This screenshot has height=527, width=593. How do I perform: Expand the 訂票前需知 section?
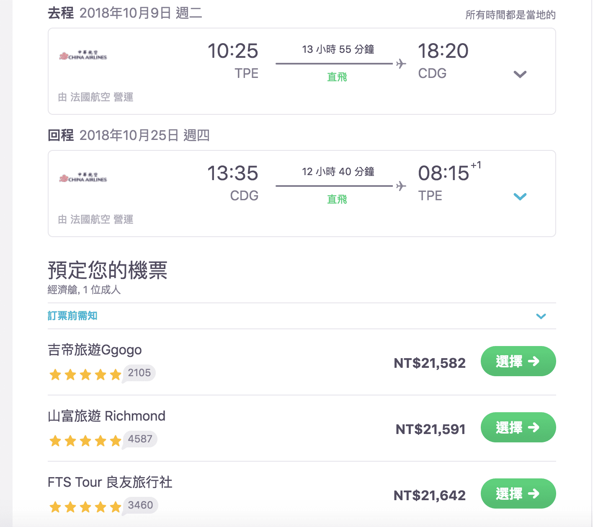541,316
